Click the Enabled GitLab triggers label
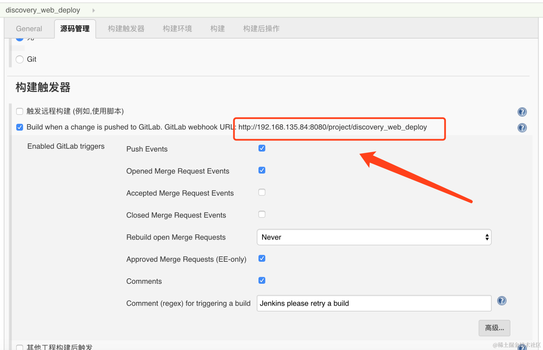Viewport: 543px width, 350px height. click(x=66, y=146)
